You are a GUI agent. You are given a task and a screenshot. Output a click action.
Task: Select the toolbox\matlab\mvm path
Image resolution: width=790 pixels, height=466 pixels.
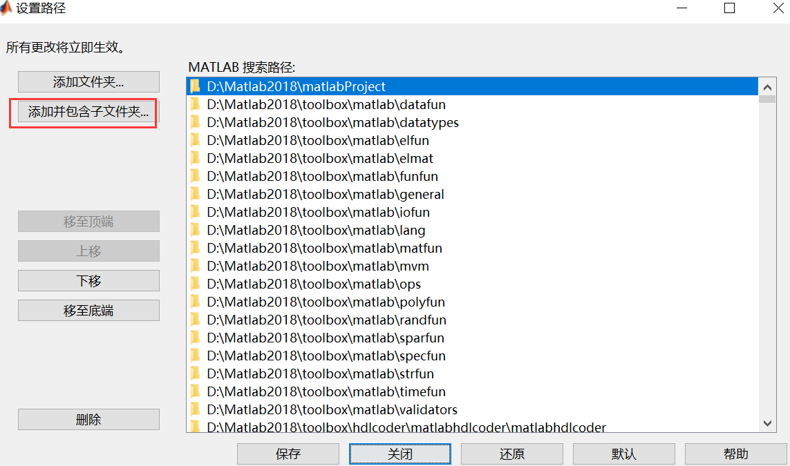coord(472,266)
